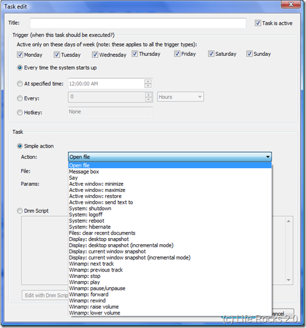Image resolution: width=306 pixels, height=328 pixels.
Task: Click the Title text field
Action: [x=138, y=23]
